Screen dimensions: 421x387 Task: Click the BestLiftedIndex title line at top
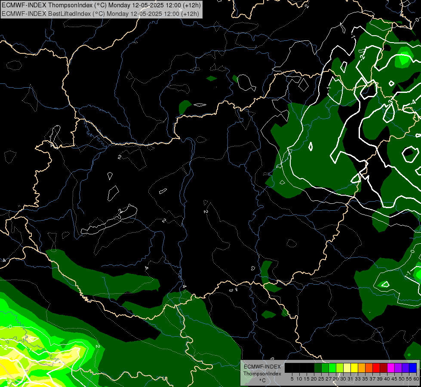(x=101, y=14)
